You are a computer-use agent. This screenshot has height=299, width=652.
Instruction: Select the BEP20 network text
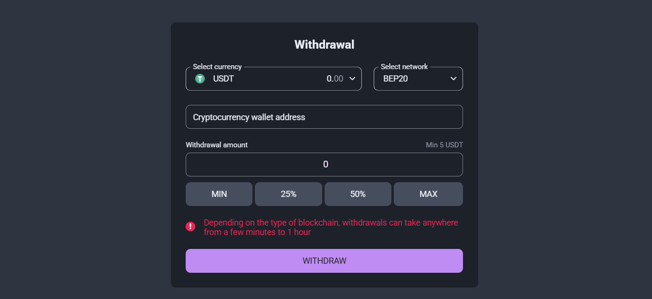(395, 78)
